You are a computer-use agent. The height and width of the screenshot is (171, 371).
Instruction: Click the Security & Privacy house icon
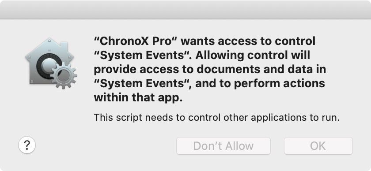click(51, 63)
